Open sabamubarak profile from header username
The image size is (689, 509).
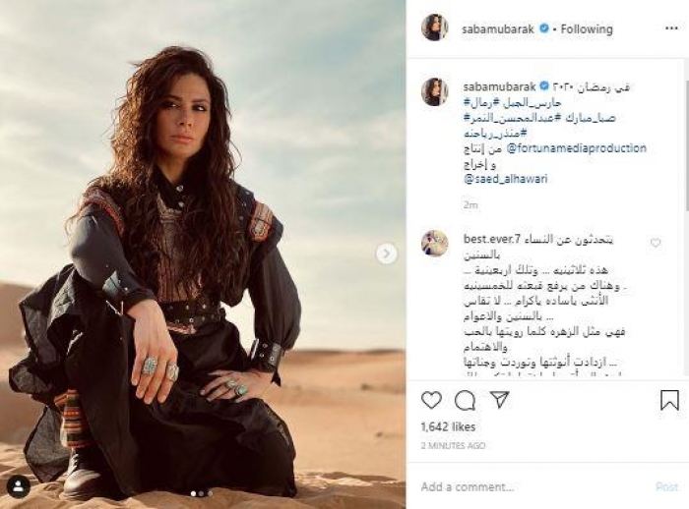(x=498, y=28)
